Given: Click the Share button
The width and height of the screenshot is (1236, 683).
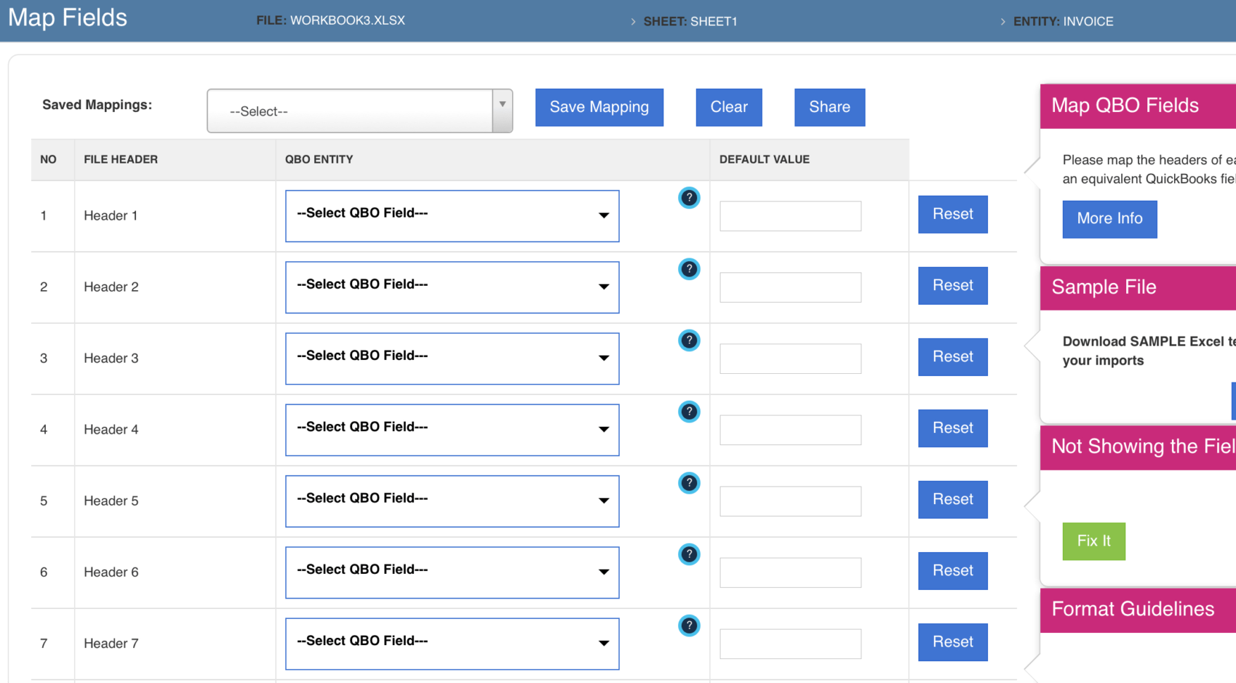Looking at the screenshot, I should pos(829,107).
